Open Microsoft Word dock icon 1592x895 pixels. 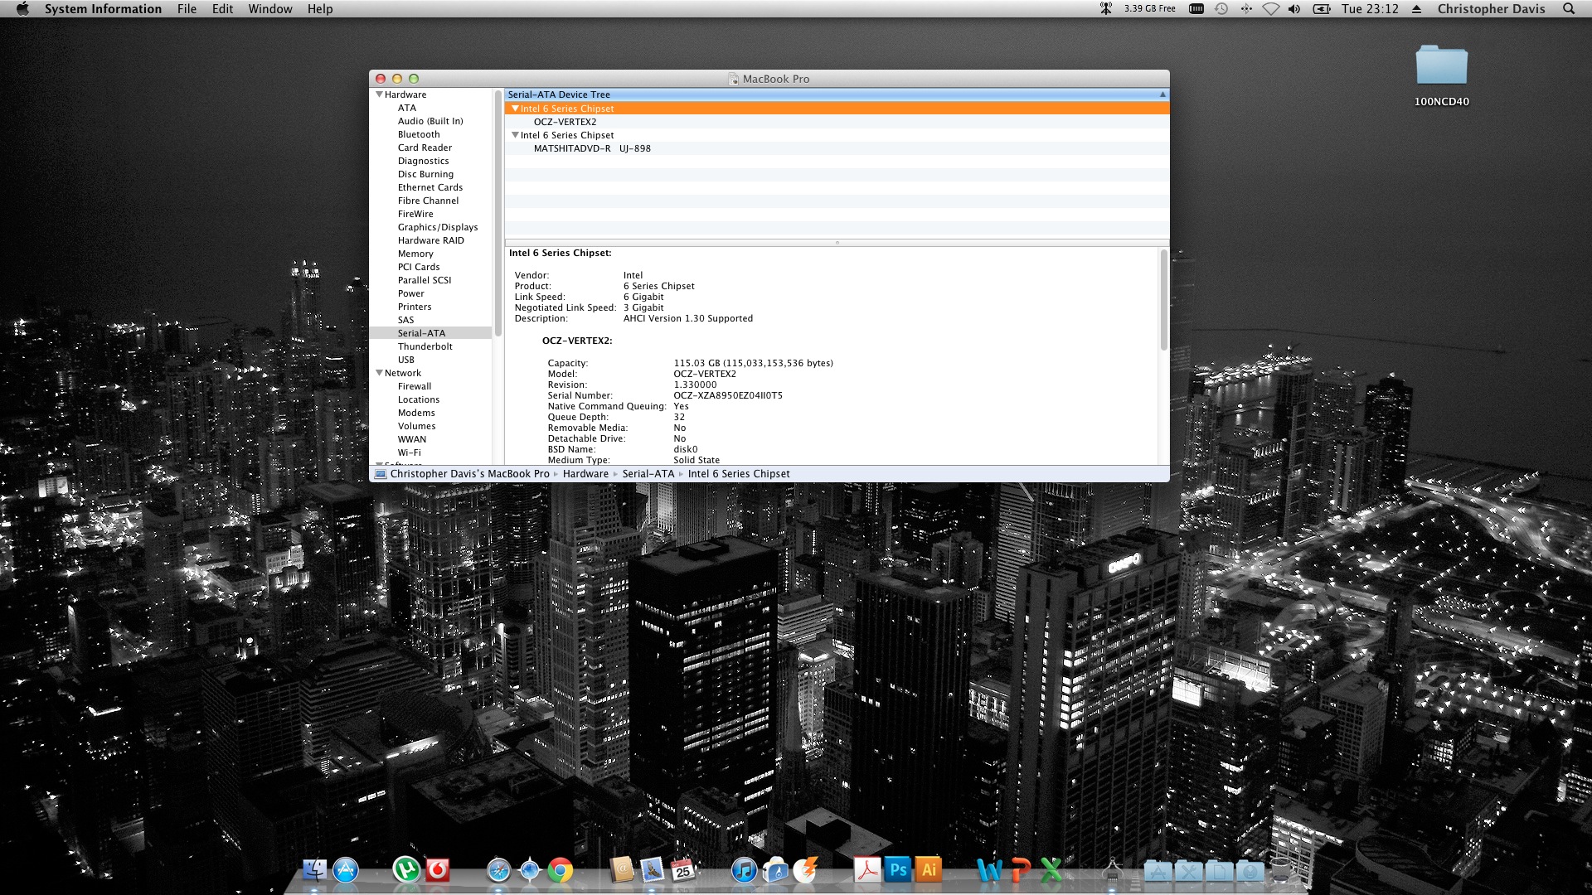989,869
